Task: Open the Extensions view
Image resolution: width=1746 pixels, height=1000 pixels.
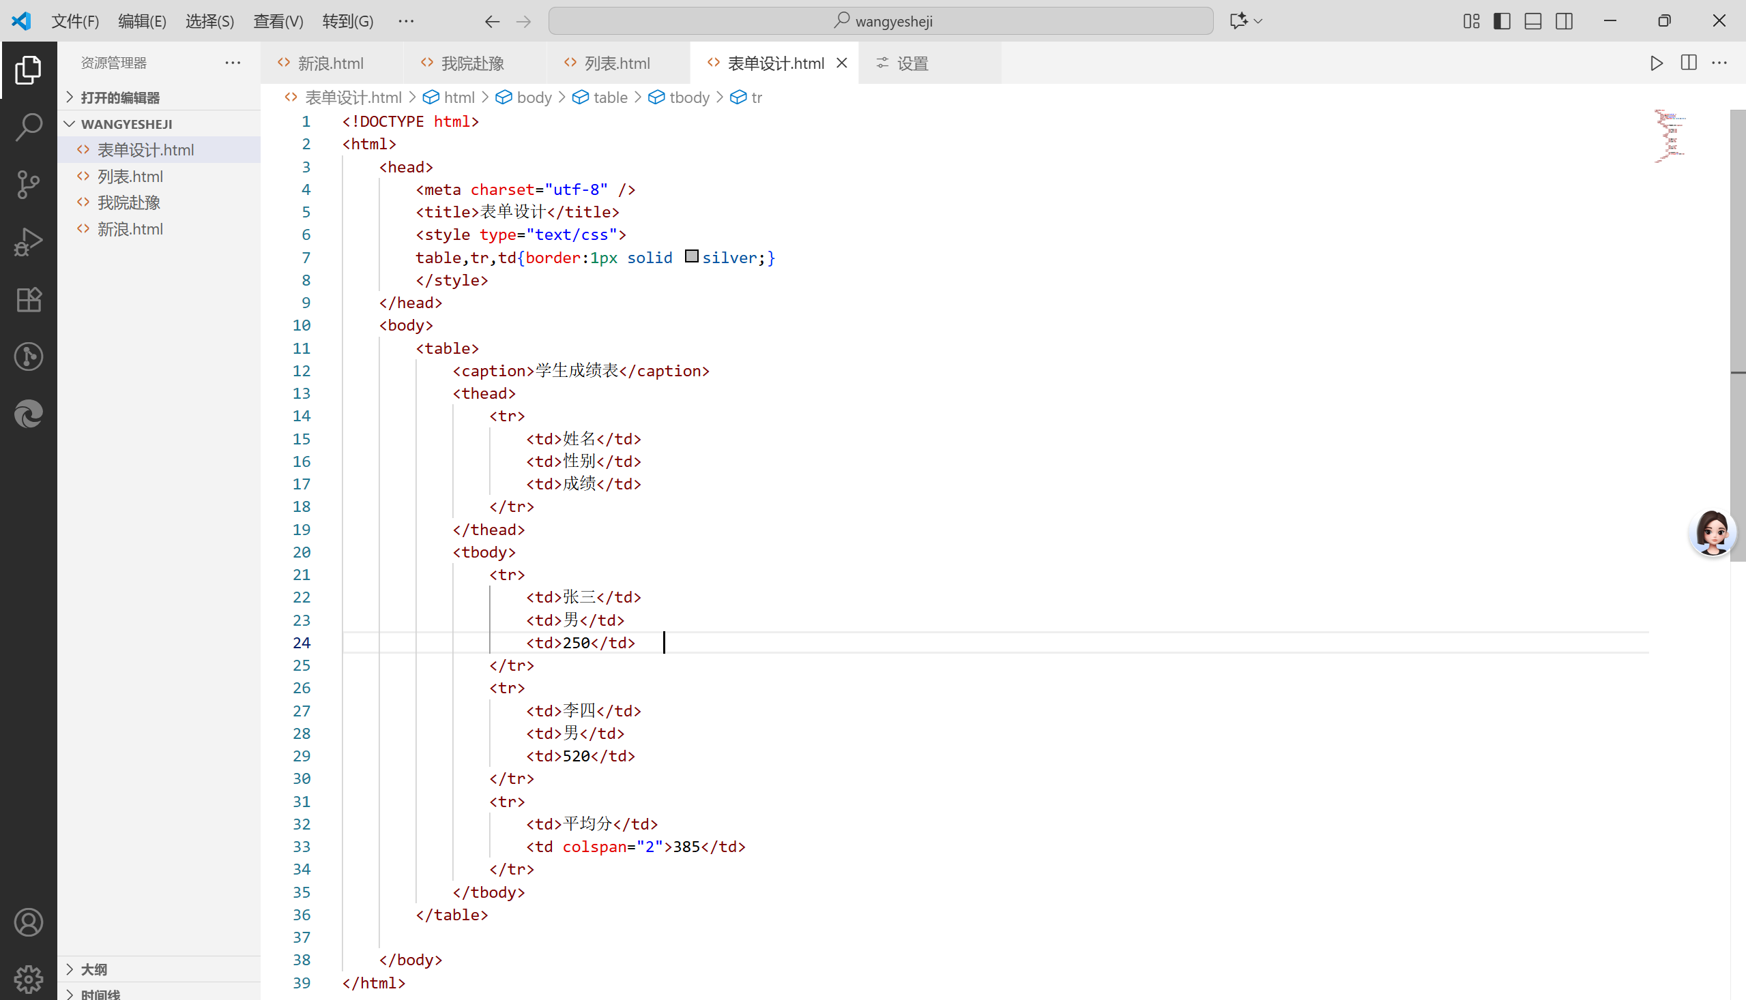Action: pos(28,299)
